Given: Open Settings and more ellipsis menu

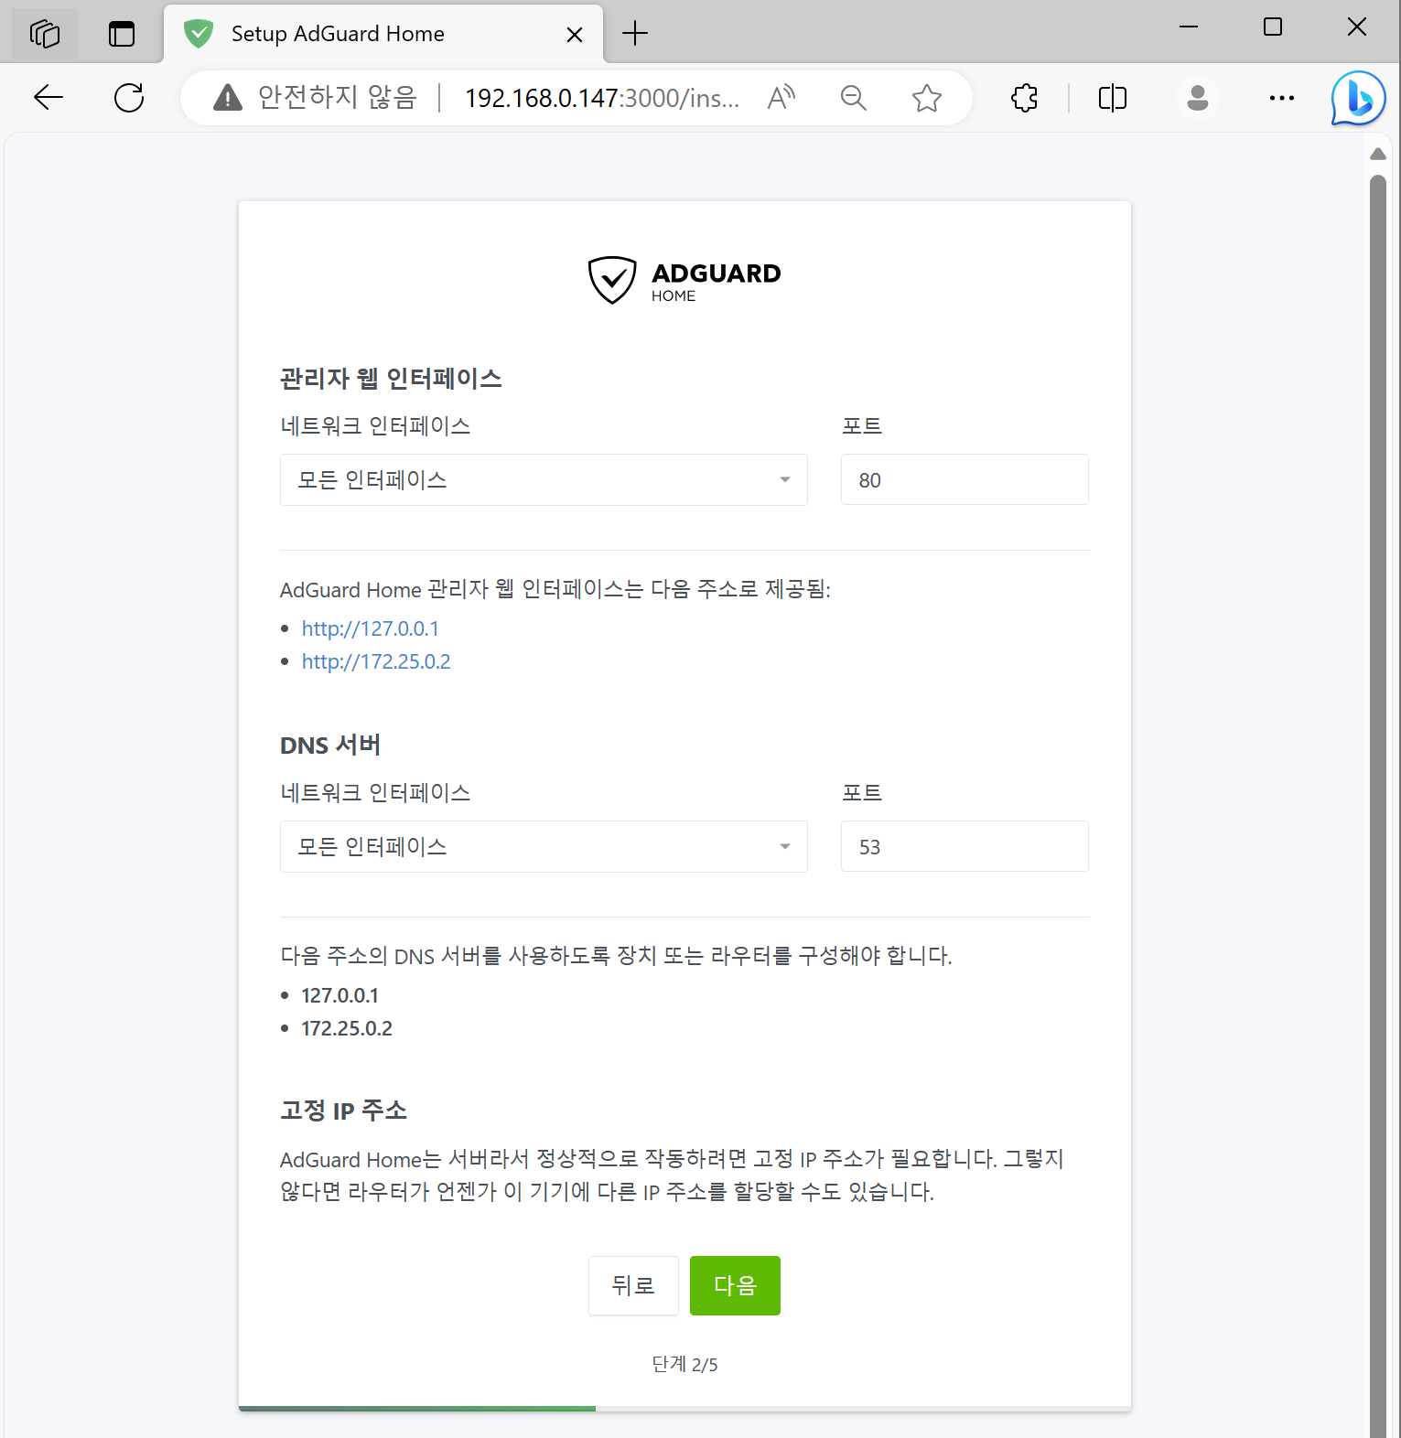Looking at the screenshot, I should click(x=1282, y=97).
